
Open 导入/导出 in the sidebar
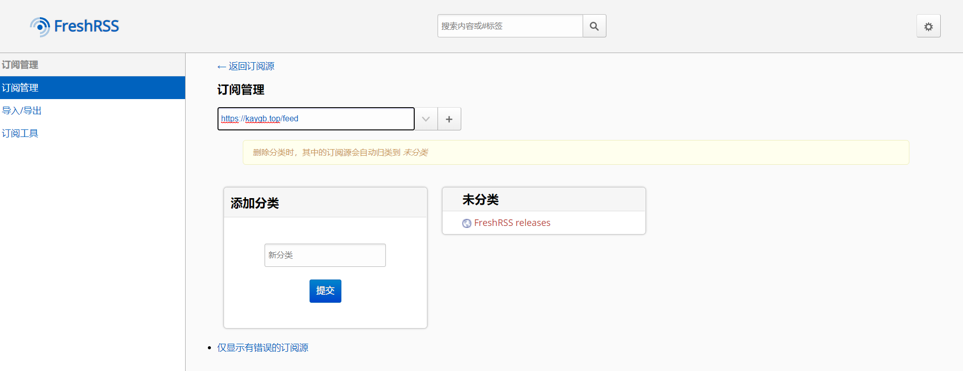[22, 111]
